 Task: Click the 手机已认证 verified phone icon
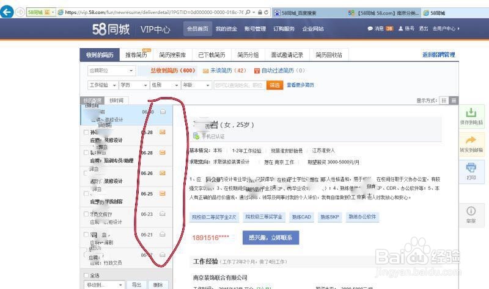tap(196, 136)
